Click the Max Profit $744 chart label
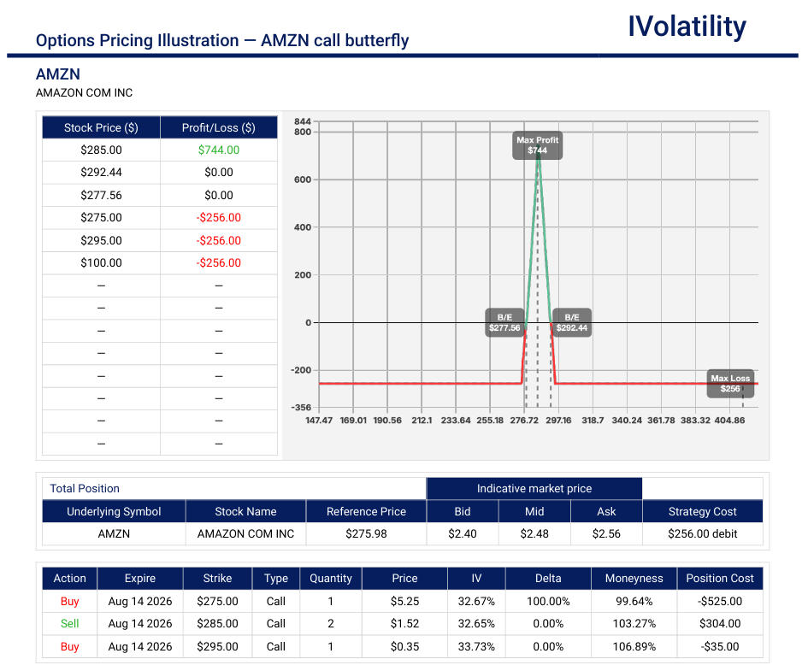 pyautogui.click(x=537, y=145)
